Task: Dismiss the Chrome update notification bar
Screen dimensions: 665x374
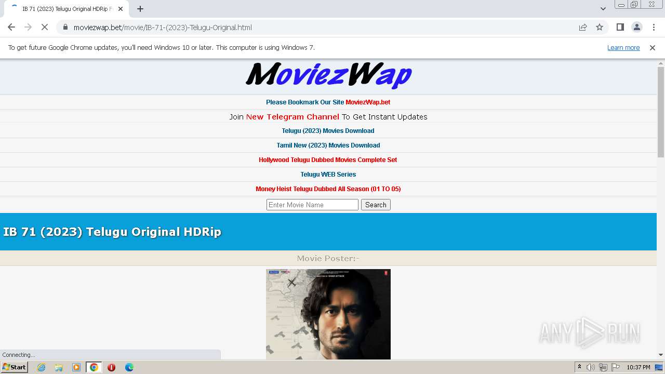Action: pos(653,48)
